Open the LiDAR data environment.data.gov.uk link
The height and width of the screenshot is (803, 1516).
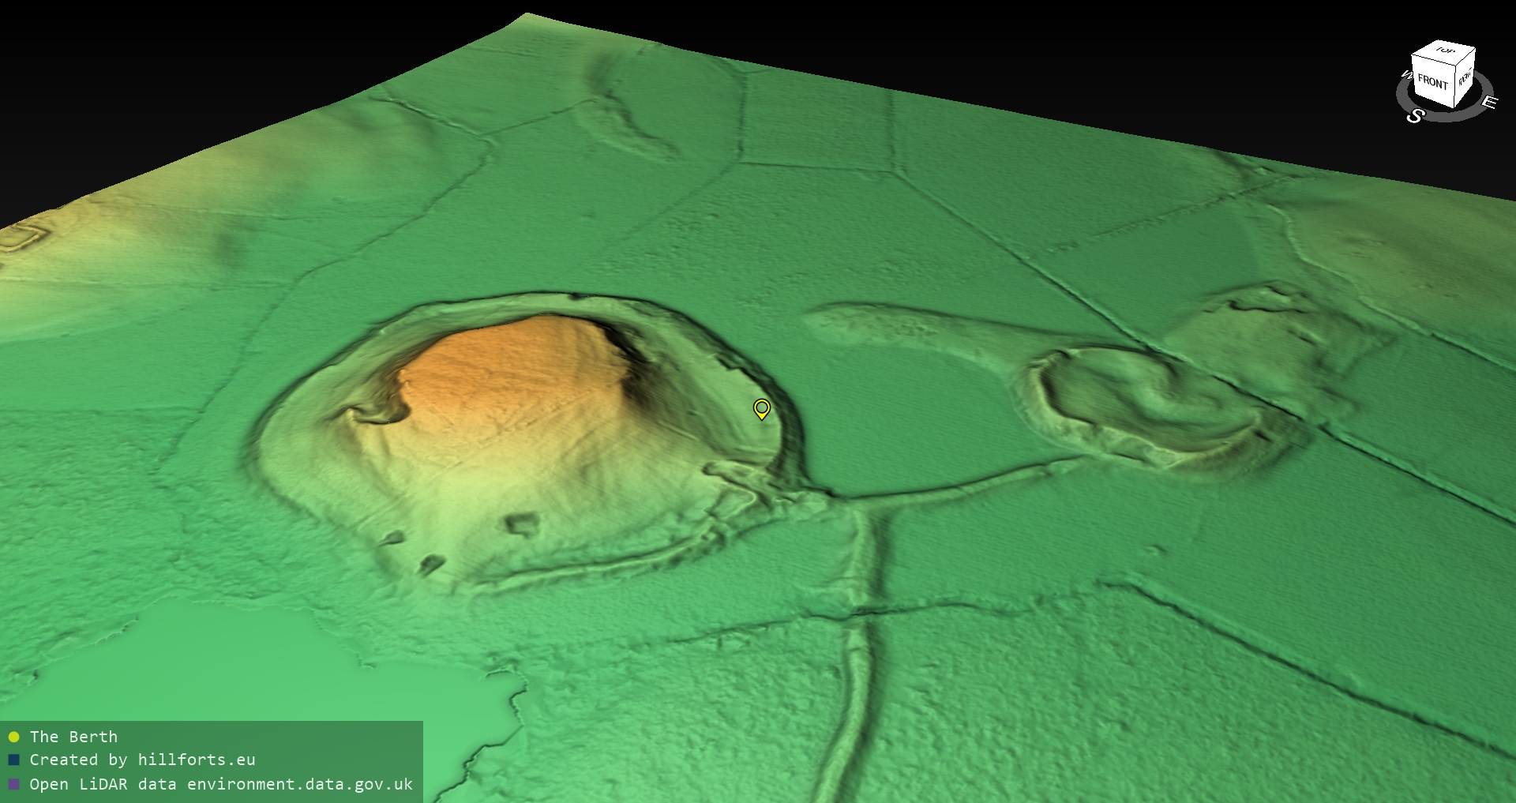221,784
